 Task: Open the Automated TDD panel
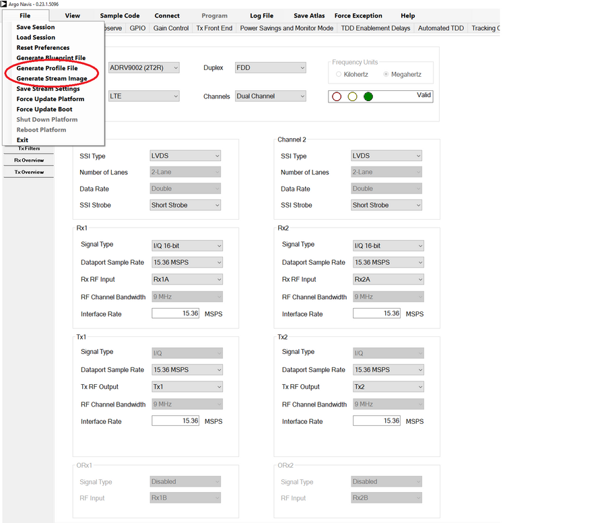[440, 28]
